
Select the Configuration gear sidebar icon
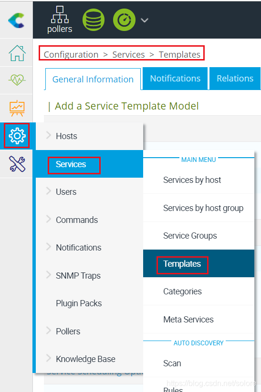pyautogui.click(x=17, y=136)
